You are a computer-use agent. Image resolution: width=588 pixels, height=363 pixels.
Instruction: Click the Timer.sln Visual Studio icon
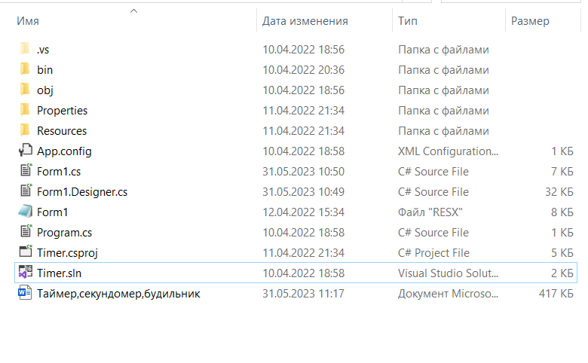(x=25, y=273)
